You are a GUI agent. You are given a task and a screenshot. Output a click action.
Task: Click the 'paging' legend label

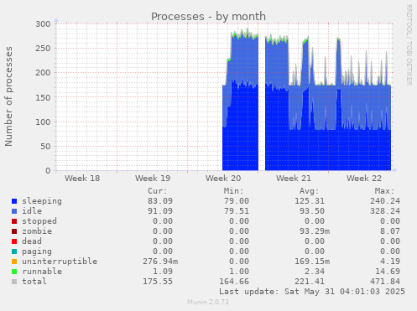[x=37, y=251]
